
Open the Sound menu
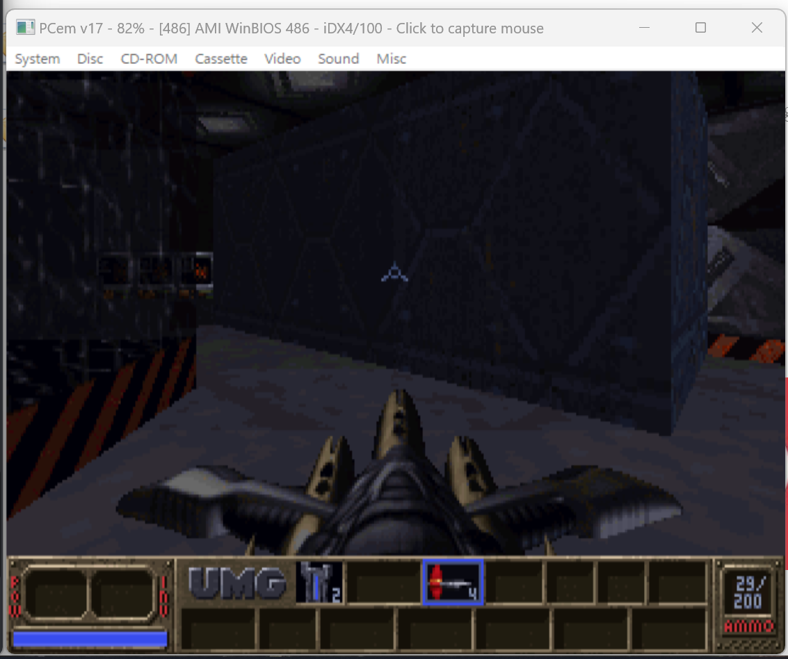(338, 59)
